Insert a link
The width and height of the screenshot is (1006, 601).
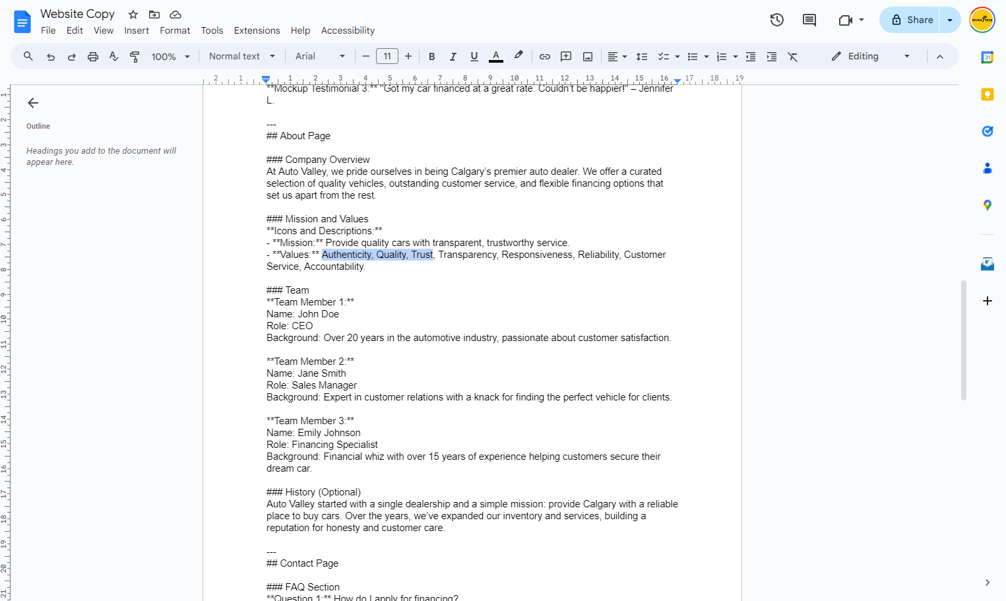[545, 57]
